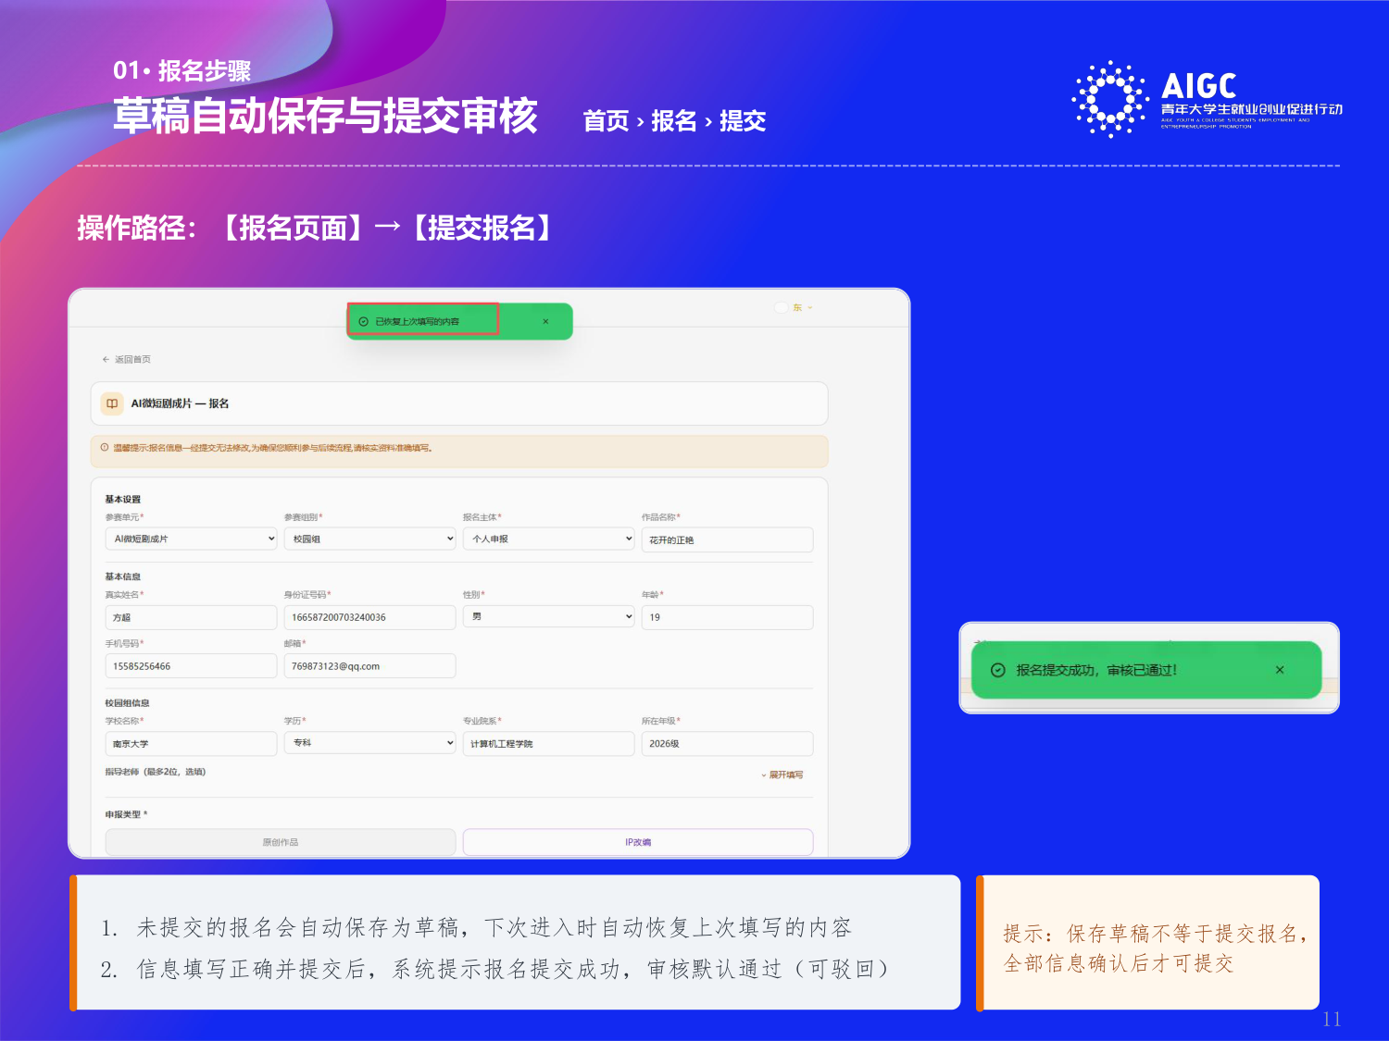The width and height of the screenshot is (1389, 1041).
Task: Click the 学校名称 field containing 南京大学
Action: click(x=191, y=744)
